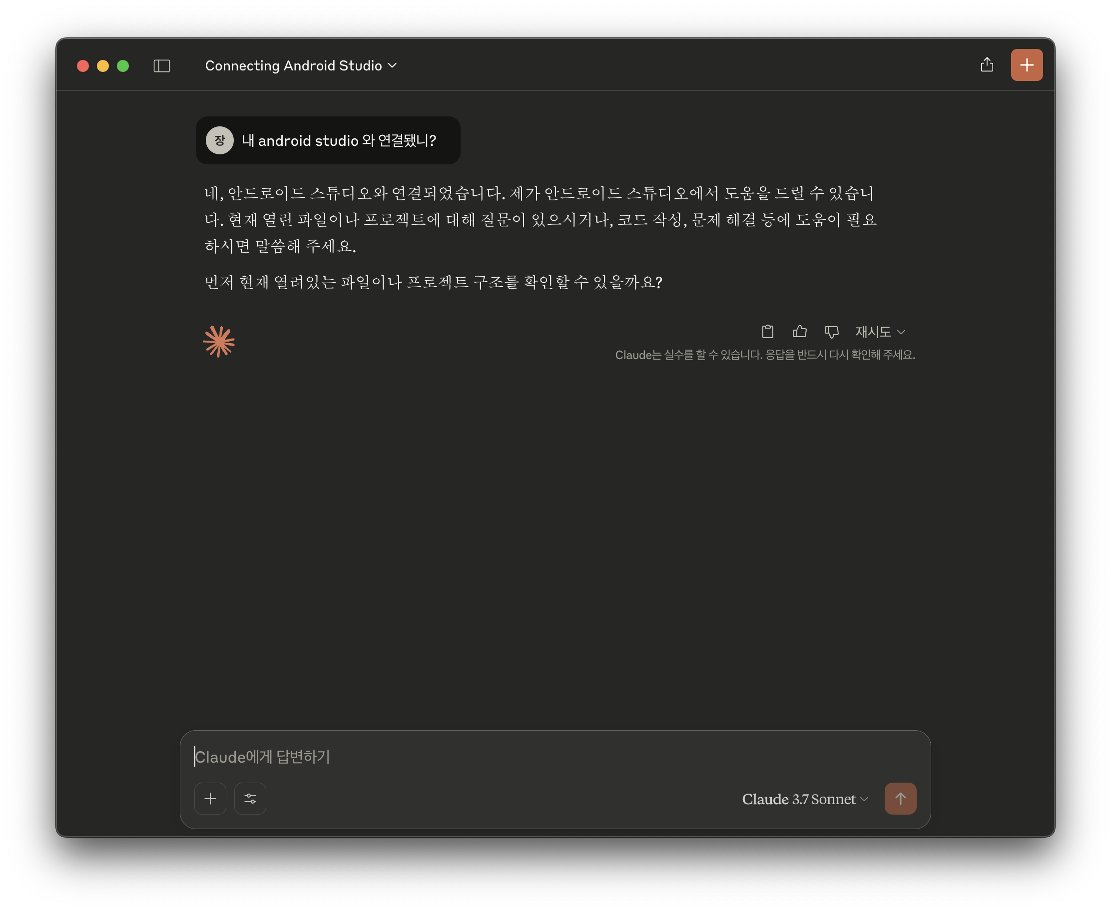The width and height of the screenshot is (1111, 911).
Task: Click the user message 내 android studio 와 연결됐니?
Action: coord(339,141)
